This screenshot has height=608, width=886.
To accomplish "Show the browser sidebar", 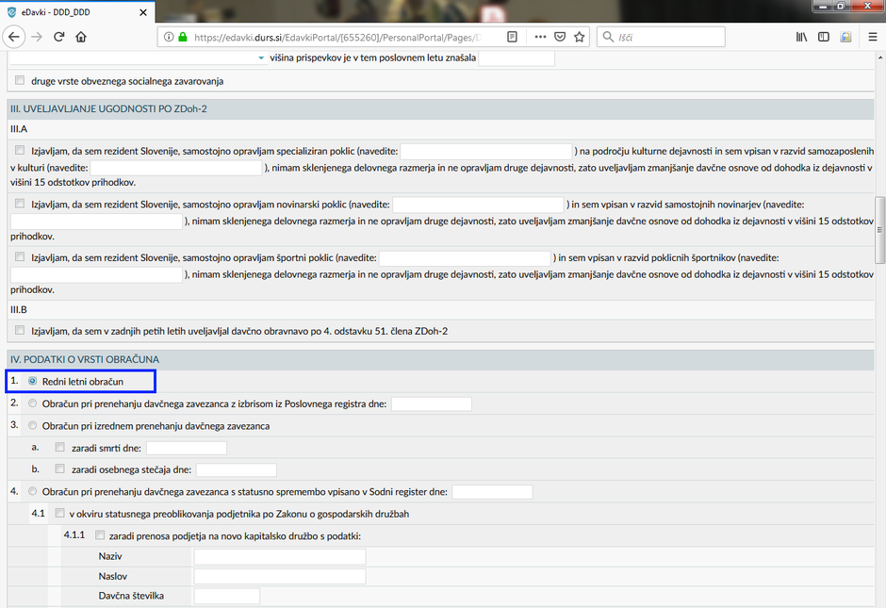I will [824, 37].
